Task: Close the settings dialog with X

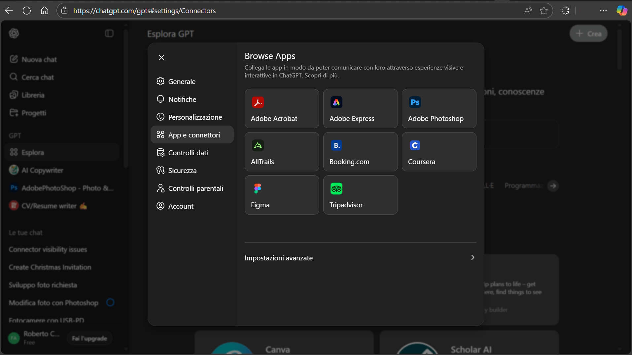Action: [161, 57]
